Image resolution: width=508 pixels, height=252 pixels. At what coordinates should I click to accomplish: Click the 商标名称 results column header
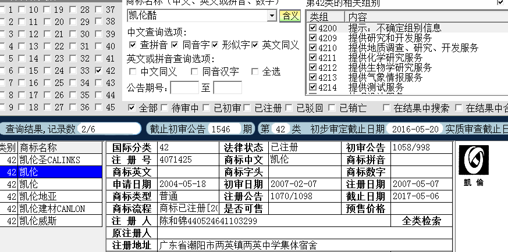60,147
